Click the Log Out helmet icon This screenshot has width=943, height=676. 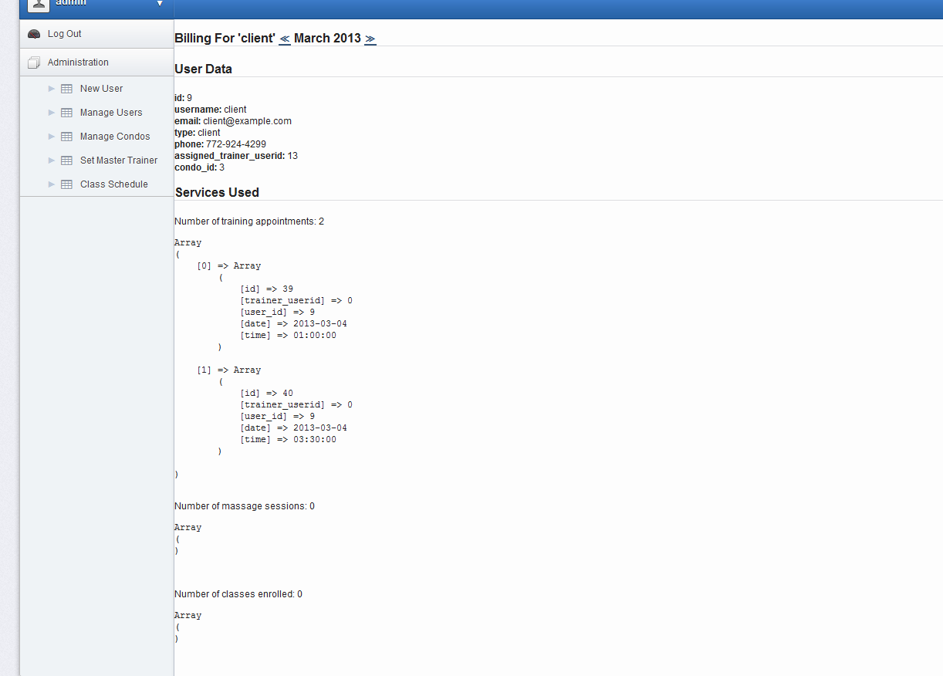point(34,34)
